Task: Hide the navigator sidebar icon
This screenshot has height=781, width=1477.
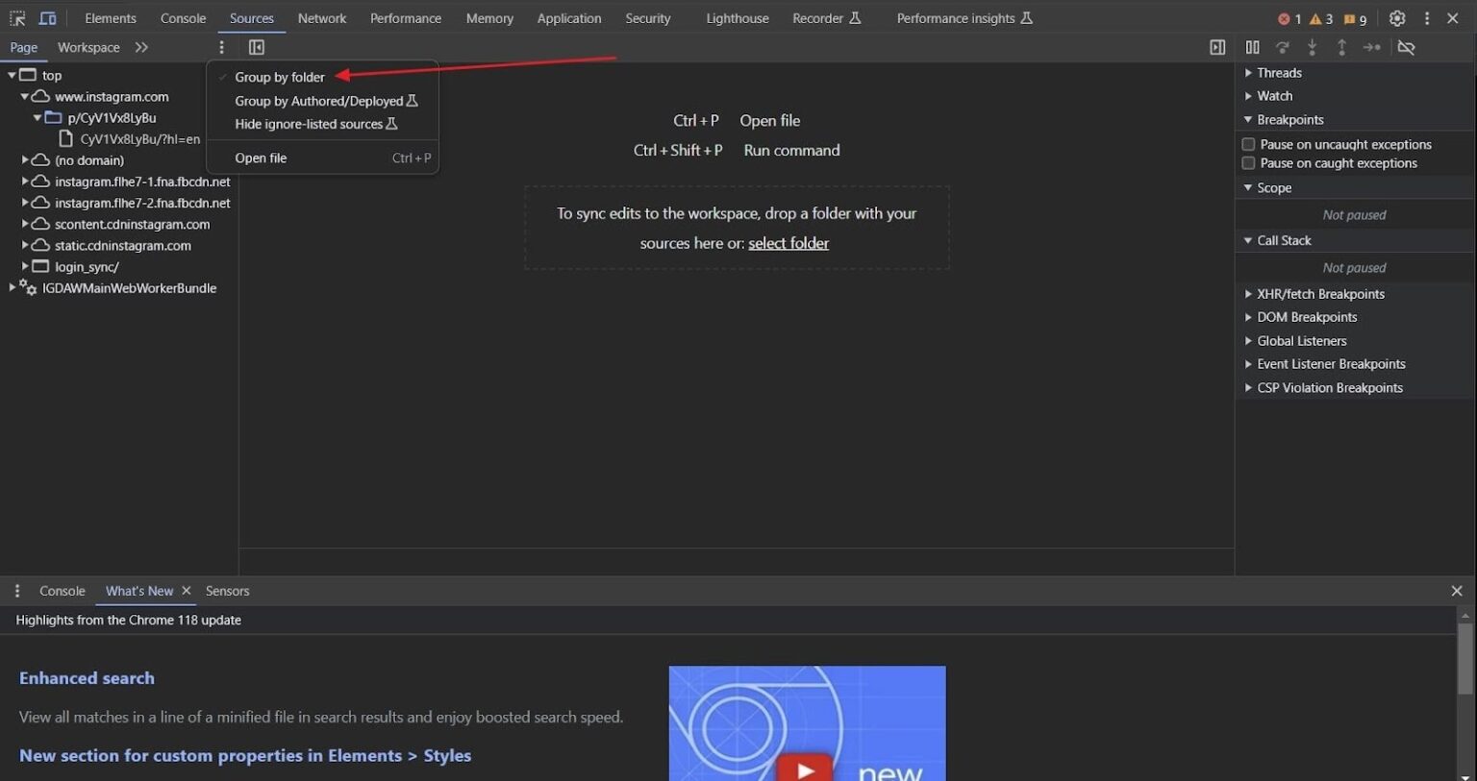Action: pos(257,47)
